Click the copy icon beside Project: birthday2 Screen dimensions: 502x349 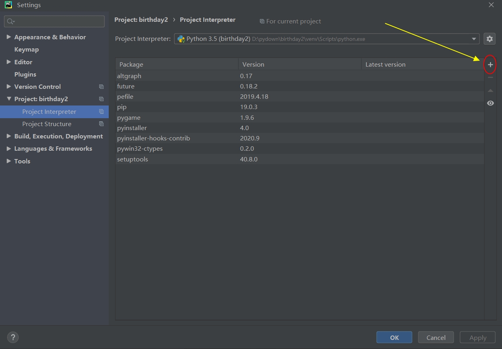click(x=101, y=99)
